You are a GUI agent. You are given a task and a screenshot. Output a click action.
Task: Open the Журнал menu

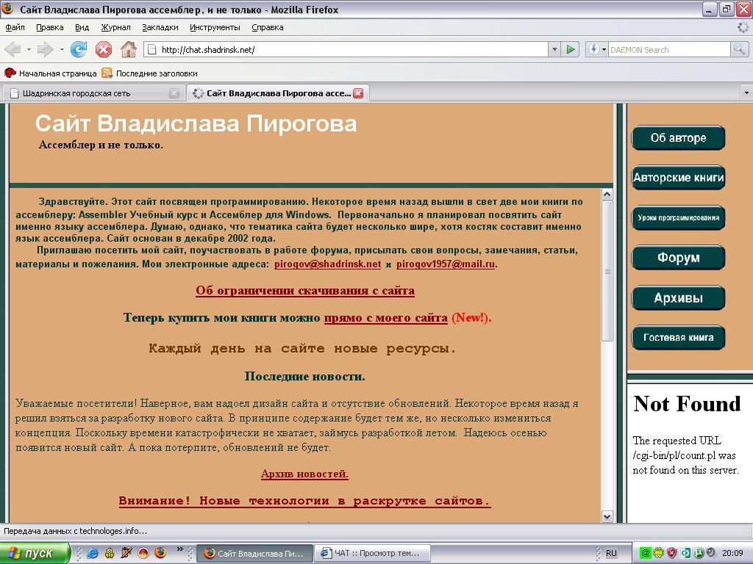pyautogui.click(x=115, y=27)
